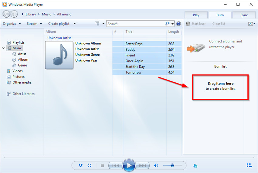This screenshot has width=258, height=173.
Task: Skip to the next track
Action: coord(142,165)
